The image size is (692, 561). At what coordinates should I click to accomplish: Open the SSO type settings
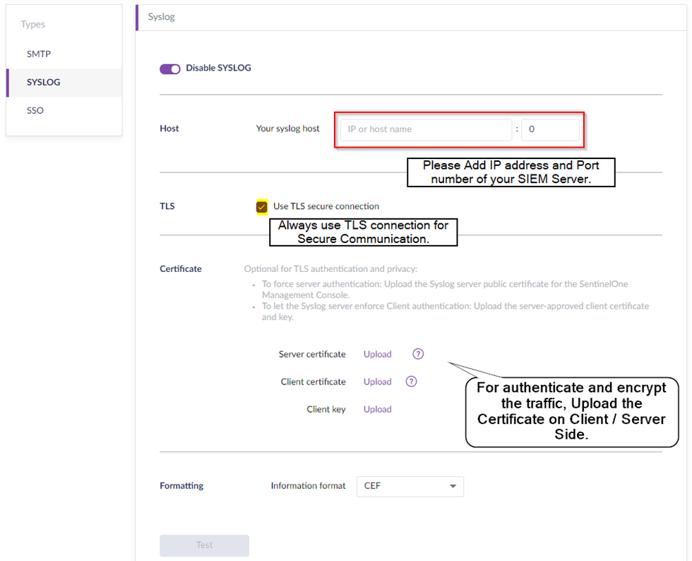tap(35, 110)
